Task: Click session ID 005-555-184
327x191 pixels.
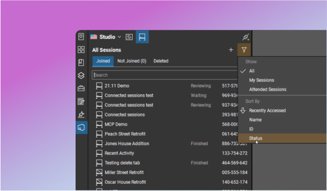Action: [x=234, y=172]
